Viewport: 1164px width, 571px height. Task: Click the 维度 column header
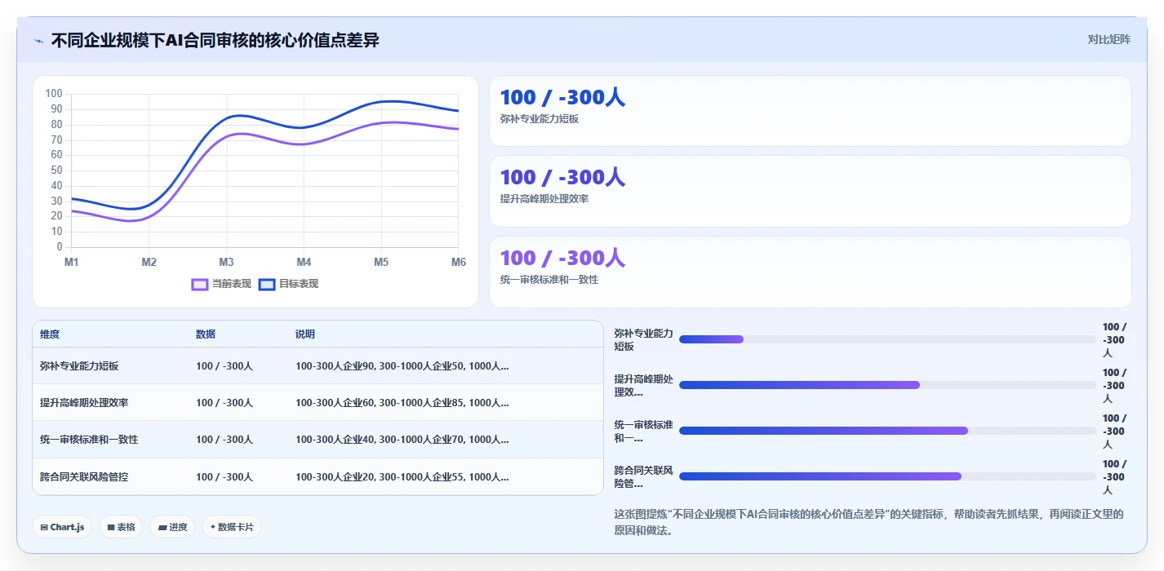coord(50,334)
